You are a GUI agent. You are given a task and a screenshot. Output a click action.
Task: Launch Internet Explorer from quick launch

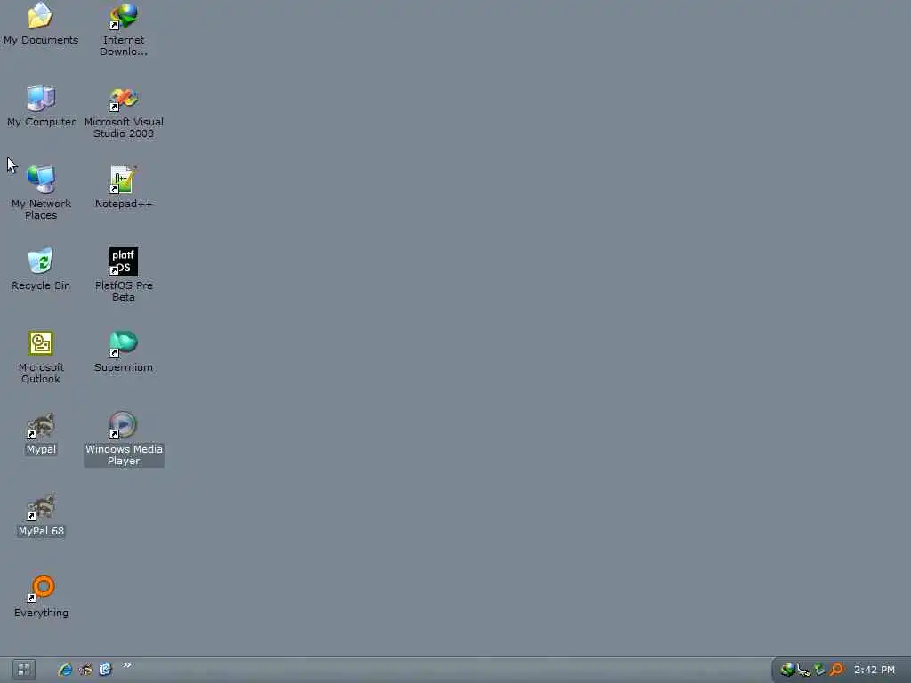[x=65, y=670]
